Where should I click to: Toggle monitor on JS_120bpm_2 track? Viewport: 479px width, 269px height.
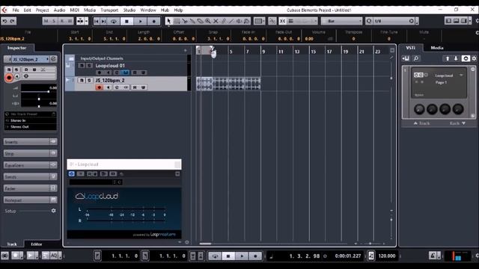[x=108, y=87]
